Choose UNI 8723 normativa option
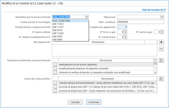Viewport: 169px width, 108px height. click(x=70, y=30)
